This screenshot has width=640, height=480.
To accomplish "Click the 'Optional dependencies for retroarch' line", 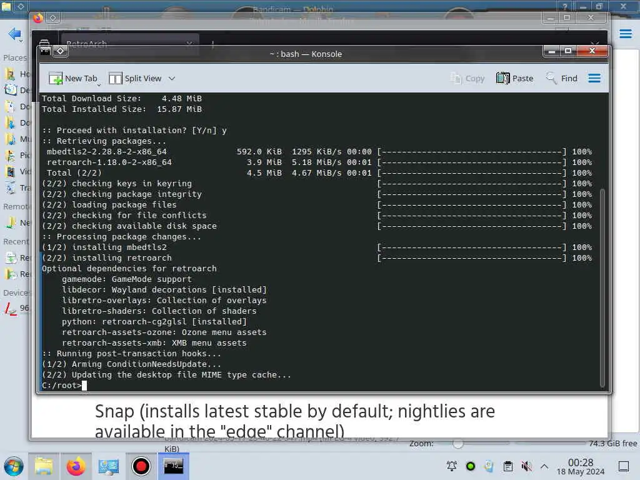I will pyautogui.click(x=129, y=268).
